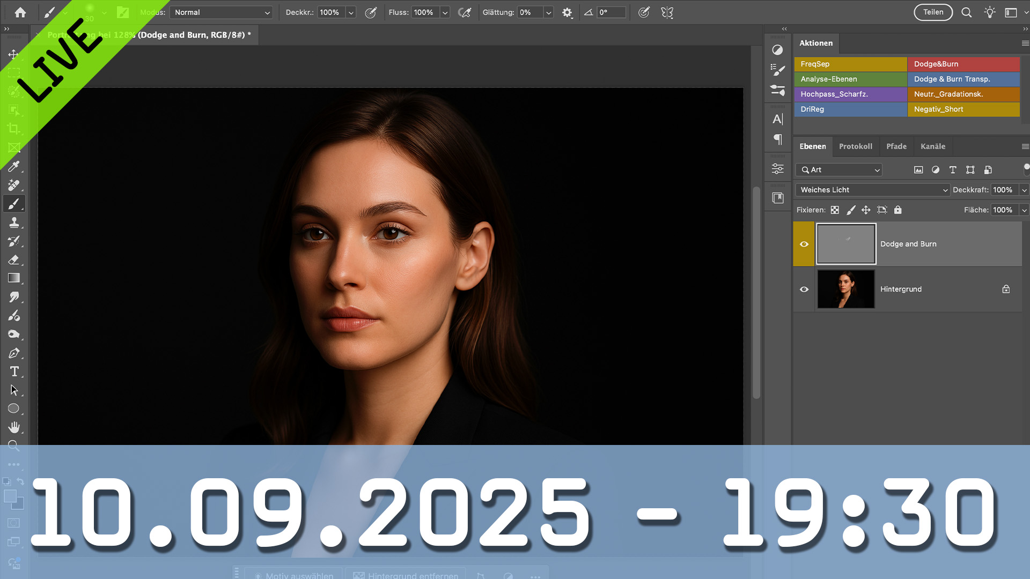Run the Dodge&Burn action

click(964, 64)
